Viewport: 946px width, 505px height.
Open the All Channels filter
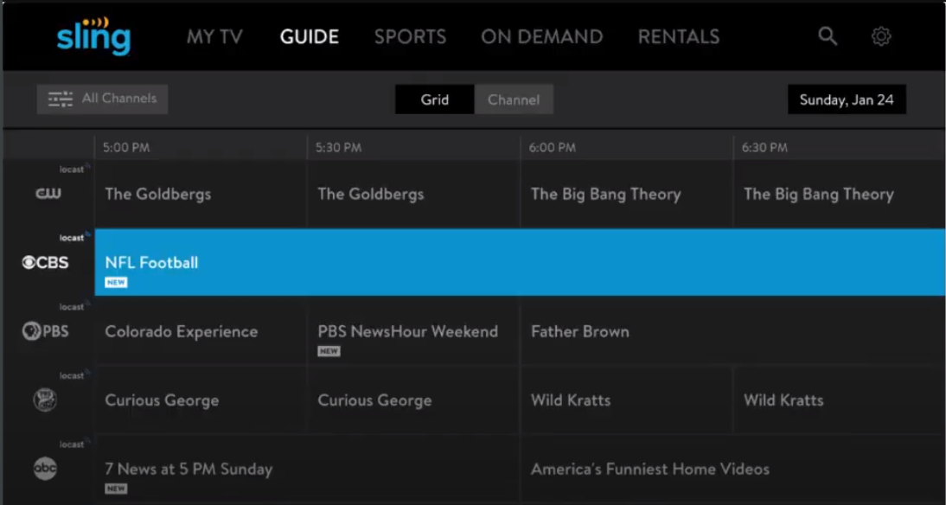pyautogui.click(x=102, y=99)
